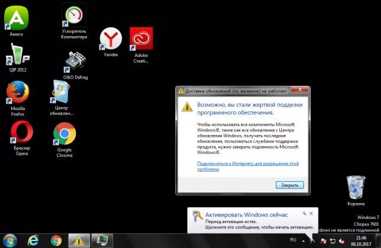Click the dialog title bar warning icon
The height and width of the screenshot is (248, 381).
[180, 91]
